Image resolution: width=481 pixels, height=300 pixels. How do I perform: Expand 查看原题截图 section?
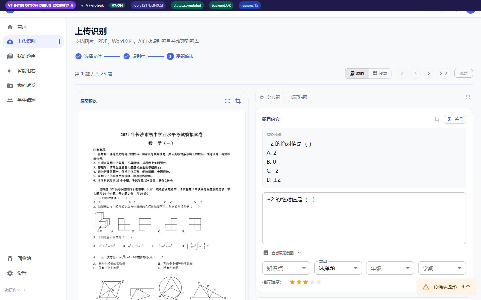pyautogui.click(x=282, y=253)
